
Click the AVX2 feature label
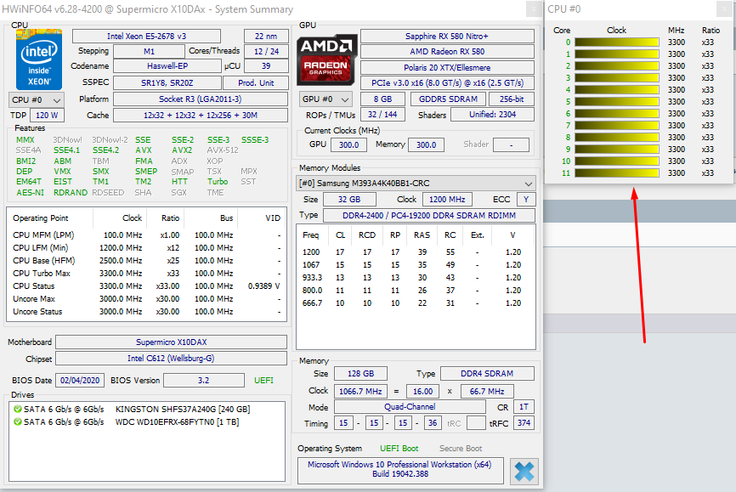coord(182,150)
